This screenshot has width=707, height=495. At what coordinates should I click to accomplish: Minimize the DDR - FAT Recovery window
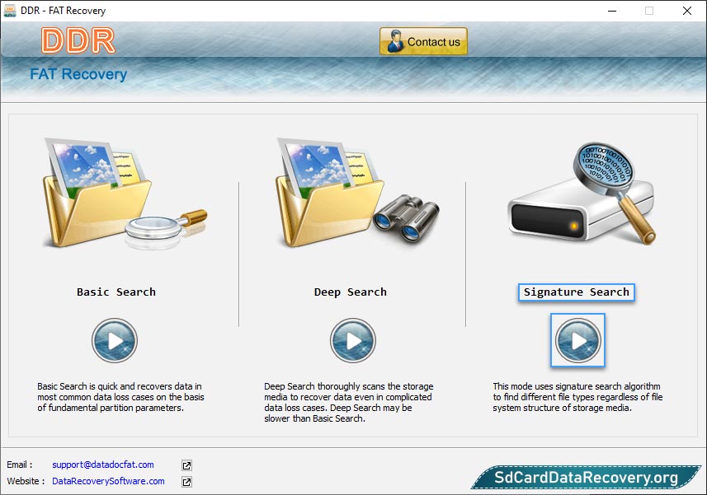(612, 12)
